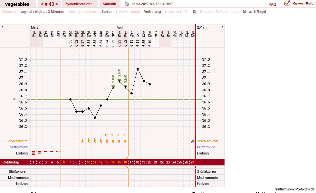Click the vegetables username title
316x193 pixels.
coord(17,4)
